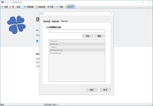
Task: Close the 设置 dialog with X
Action: click(x=111, y=13)
